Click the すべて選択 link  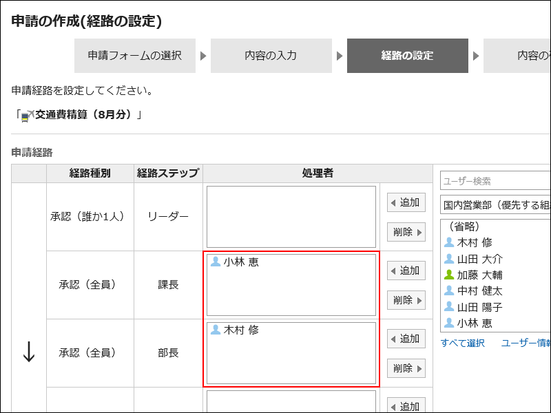click(462, 343)
